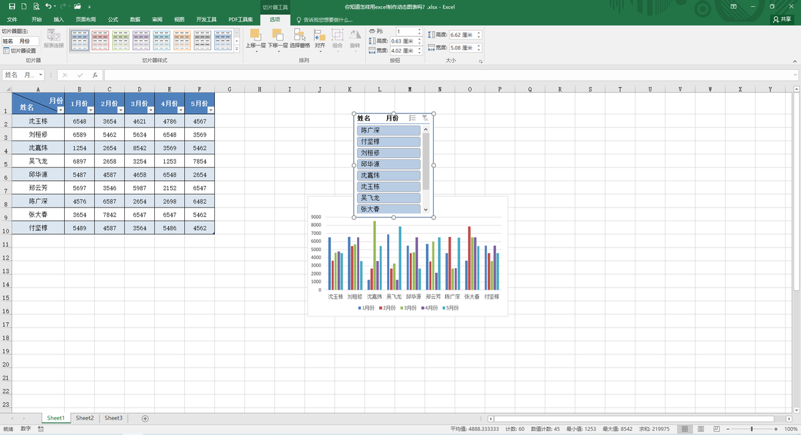Screen dimensions: 801x435
Task: Click the Save icon in quick access toolbar
Action: coord(13,6)
